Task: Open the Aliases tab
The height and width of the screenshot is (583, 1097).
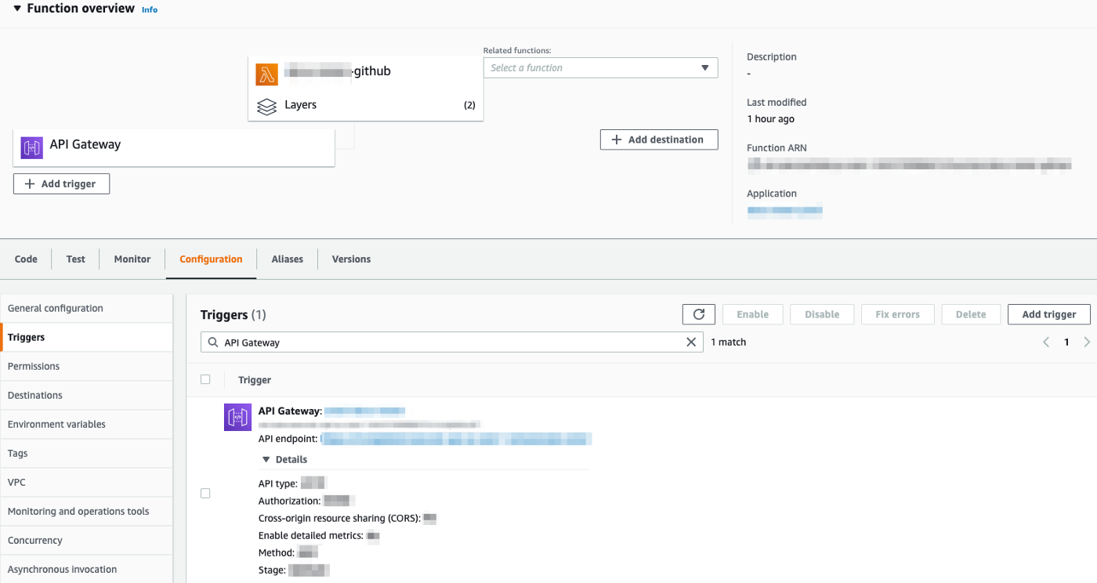Action: [288, 259]
